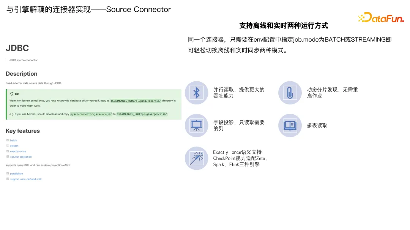Click the Key features heading
The height and width of the screenshot is (230, 410).
click(x=23, y=131)
